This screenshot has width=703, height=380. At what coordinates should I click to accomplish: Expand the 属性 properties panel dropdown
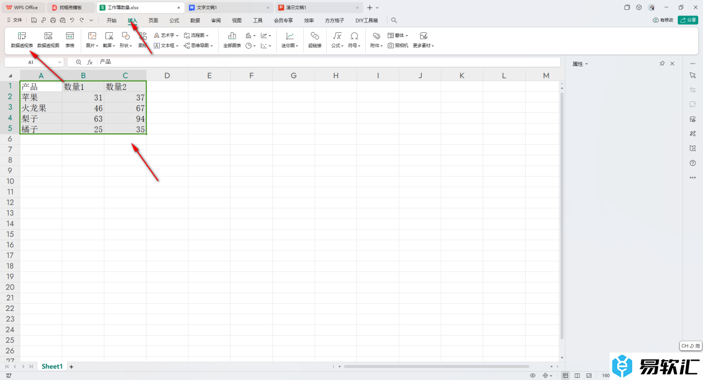pyautogui.click(x=580, y=64)
